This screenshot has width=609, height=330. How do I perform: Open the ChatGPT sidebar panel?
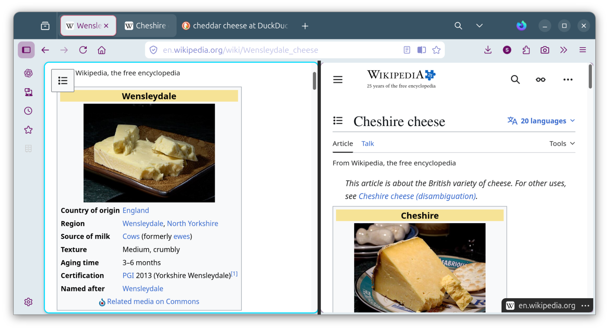[x=28, y=73]
